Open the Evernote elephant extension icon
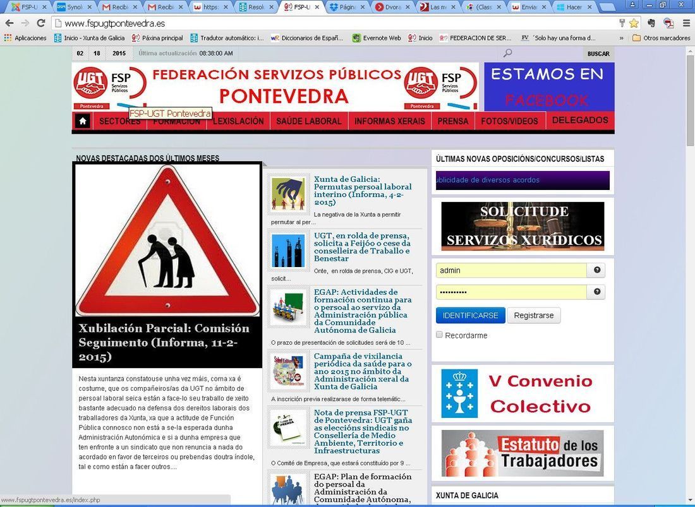 651,23
